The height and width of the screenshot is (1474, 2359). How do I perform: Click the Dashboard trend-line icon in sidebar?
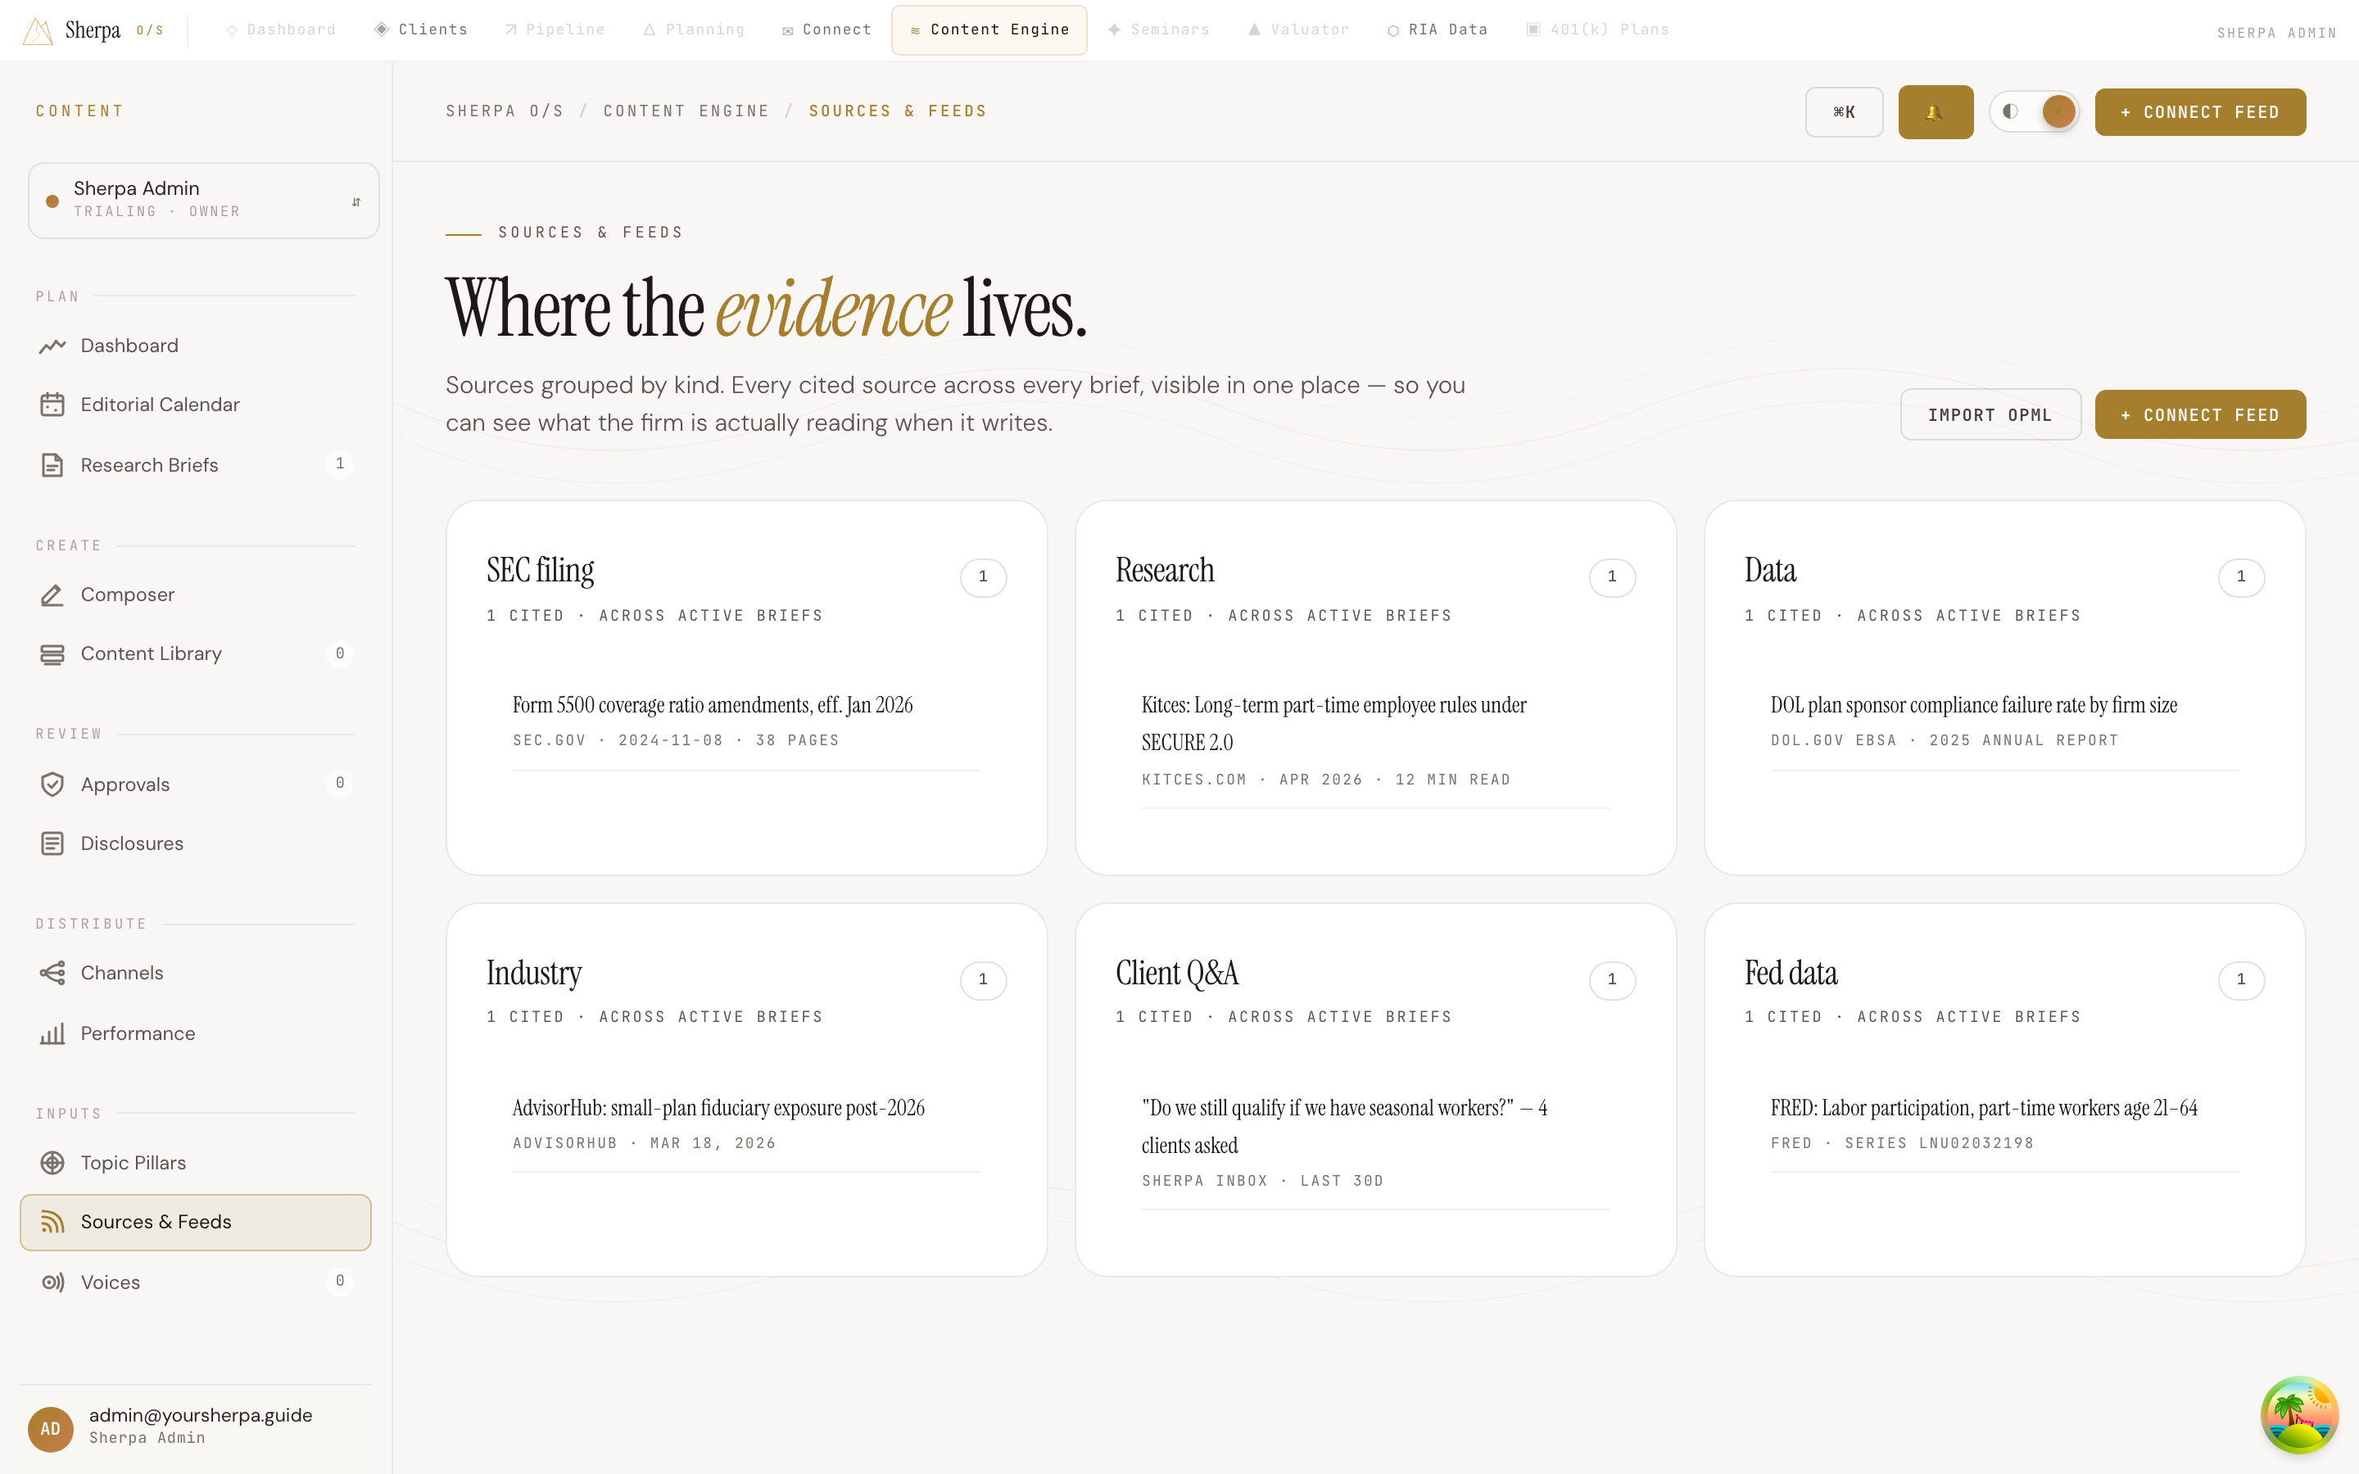52,346
